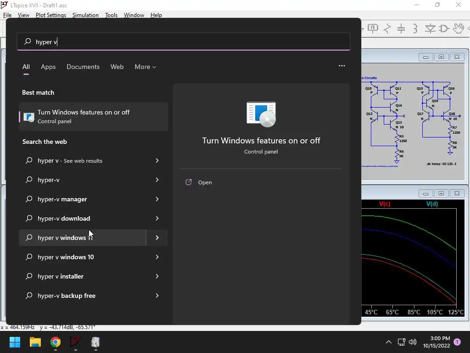Screen dimensions: 470x353
Task: Expand arrow next to 'hyper-v backup free'
Action: point(157,296)
